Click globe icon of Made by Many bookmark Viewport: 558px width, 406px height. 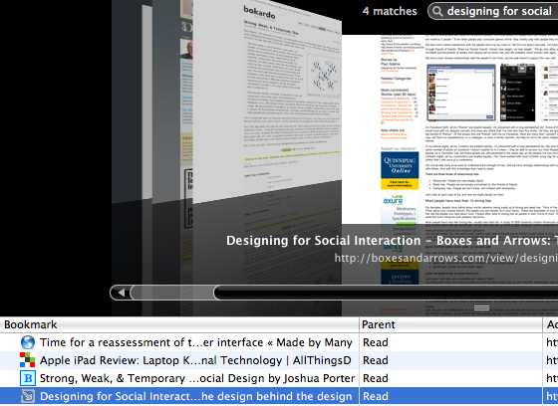click(x=28, y=342)
